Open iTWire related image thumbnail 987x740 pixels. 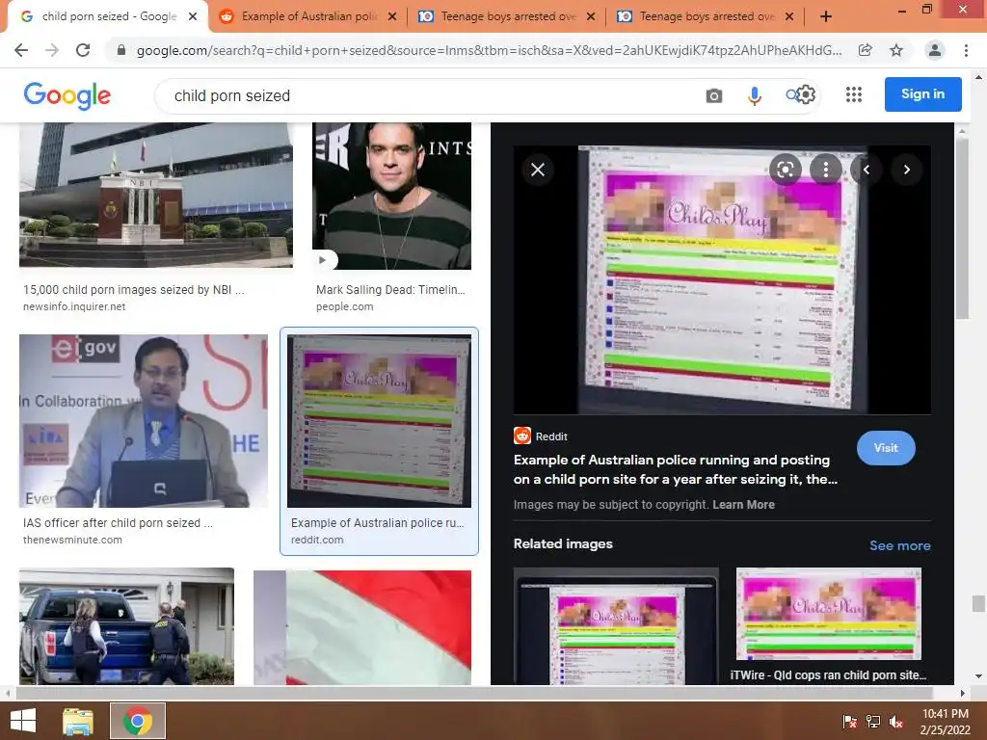[x=828, y=614]
